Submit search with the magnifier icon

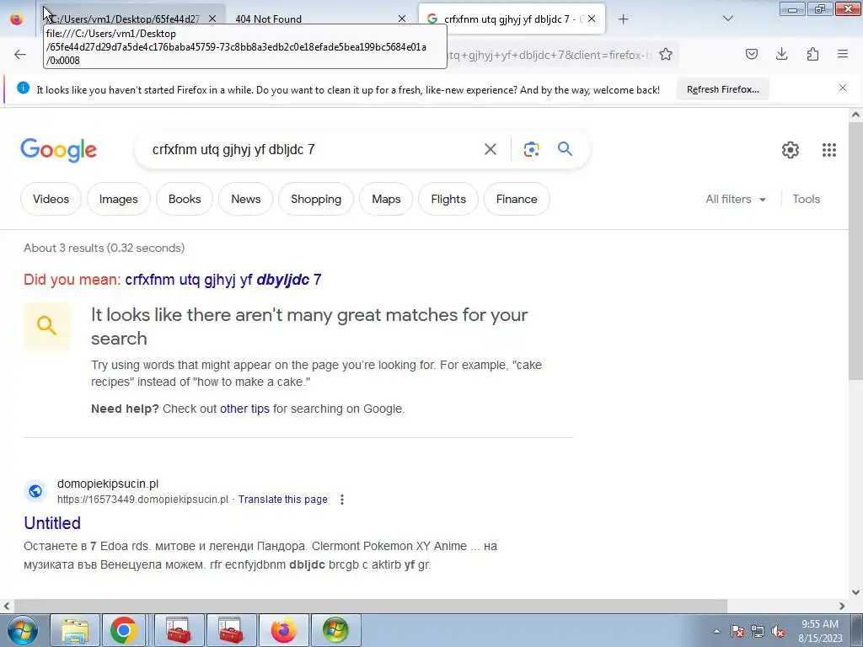pyautogui.click(x=565, y=149)
